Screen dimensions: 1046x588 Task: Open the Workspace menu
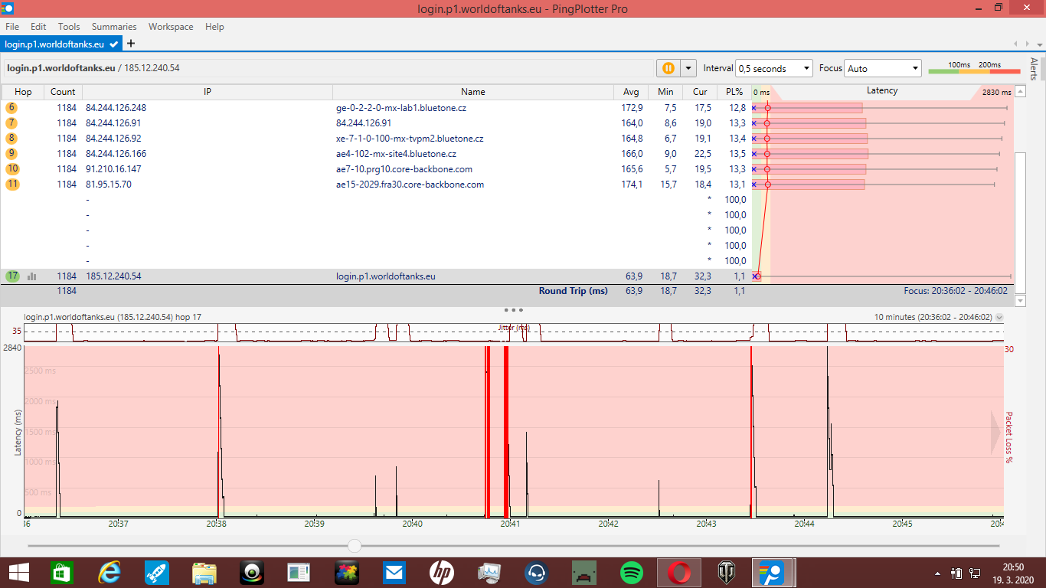point(171,26)
